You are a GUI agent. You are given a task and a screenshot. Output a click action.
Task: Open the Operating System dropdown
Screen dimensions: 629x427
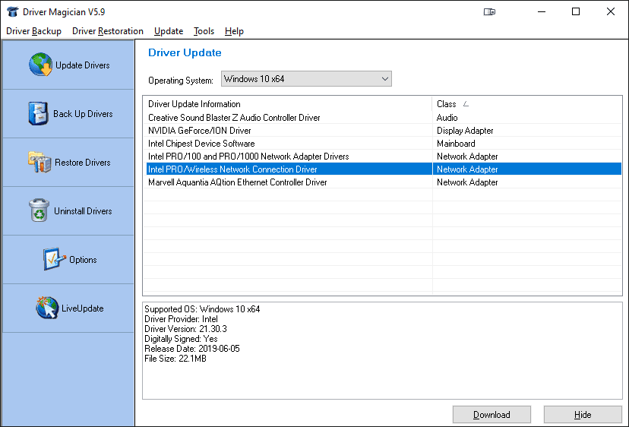click(307, 79)
